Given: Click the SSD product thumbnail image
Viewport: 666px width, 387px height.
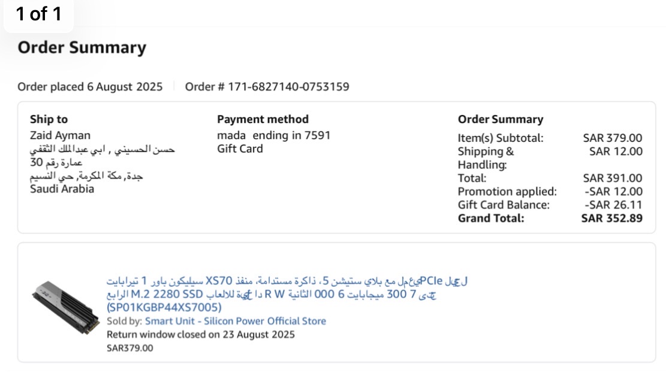Looking at the screenshot, I should 65,307.
